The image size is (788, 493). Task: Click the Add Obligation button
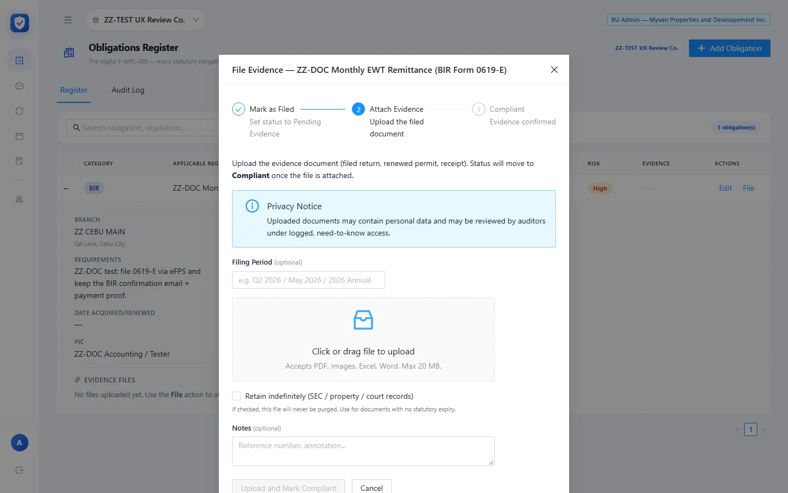(729, 48)
